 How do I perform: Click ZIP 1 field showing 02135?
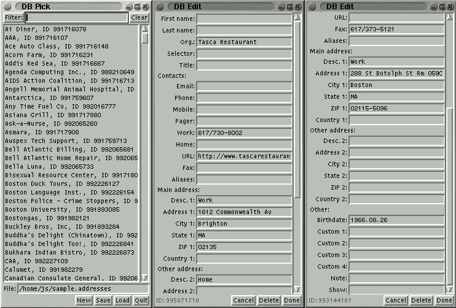(244, 247)
